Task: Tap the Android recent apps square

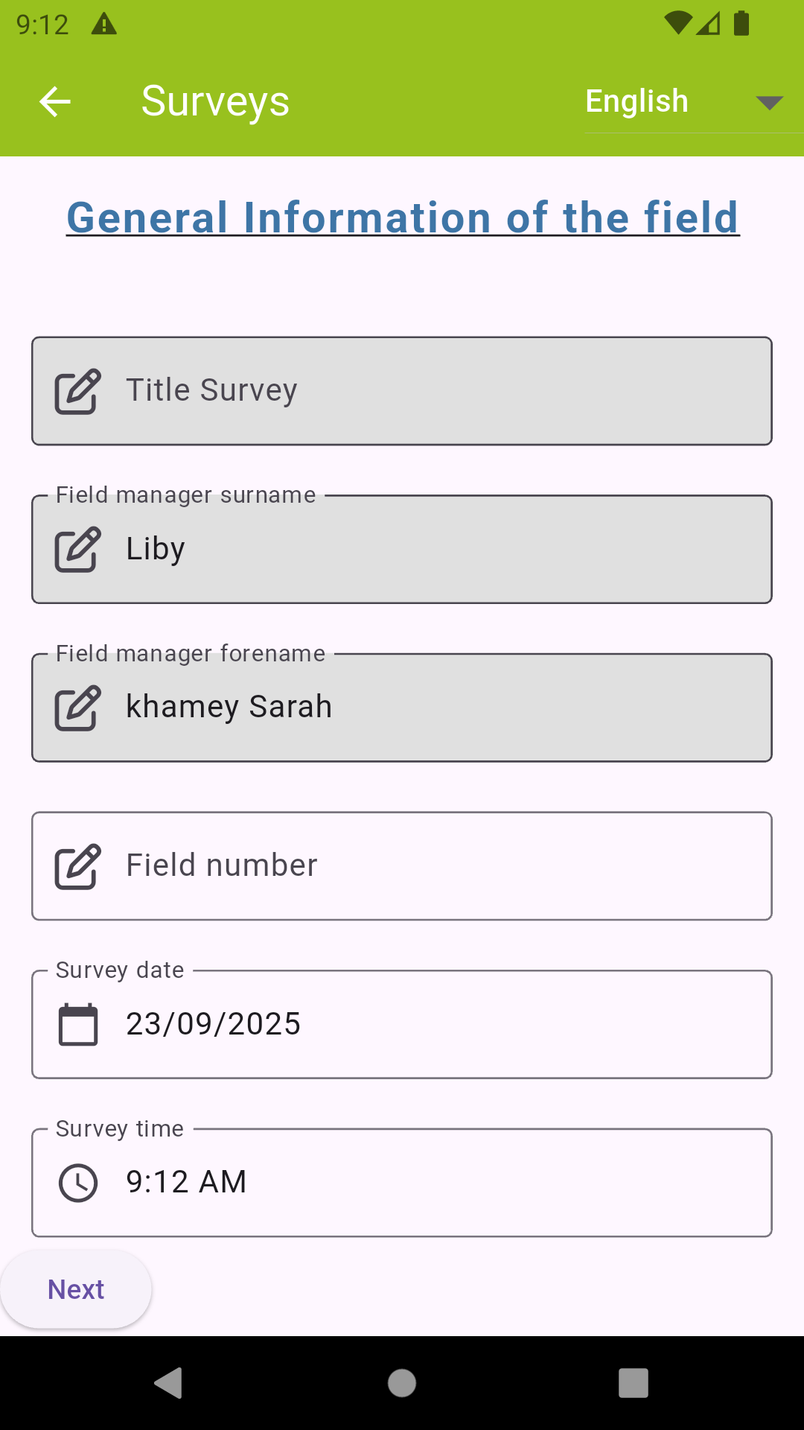Action: tap(633, 1383)
